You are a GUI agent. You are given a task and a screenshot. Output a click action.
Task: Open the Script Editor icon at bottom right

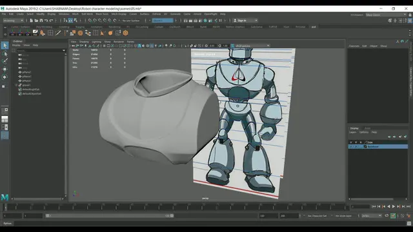tap(408, 224)
